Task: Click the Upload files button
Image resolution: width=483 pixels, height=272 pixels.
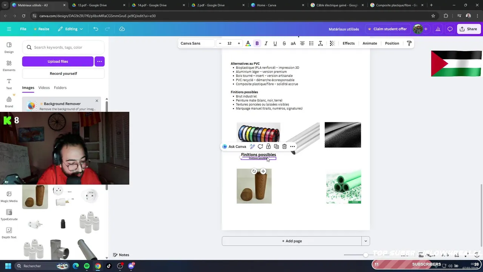Action: tap(58, 61)
